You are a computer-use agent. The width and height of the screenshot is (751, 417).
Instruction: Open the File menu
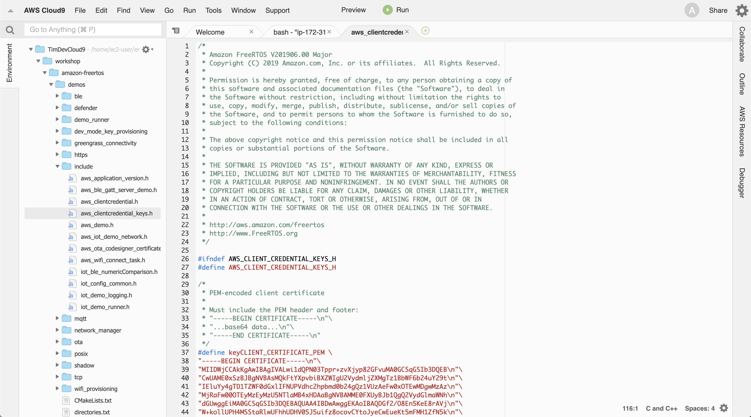(x=80, y=10)
